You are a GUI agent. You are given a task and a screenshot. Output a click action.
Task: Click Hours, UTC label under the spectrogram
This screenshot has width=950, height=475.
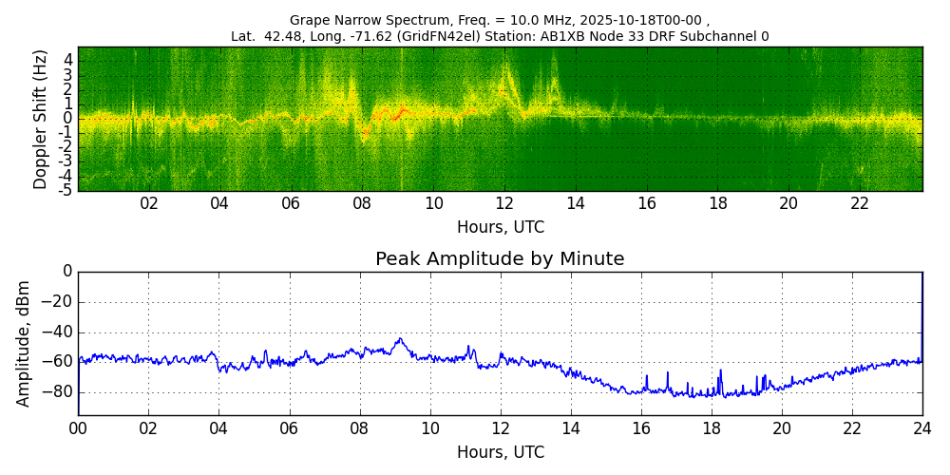501,228
